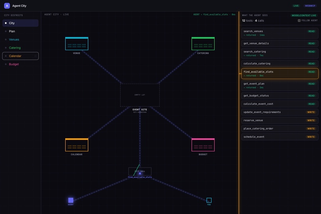Open the reserve_venue tool row
The width and height of the screenshot is (321, 214).
click(280, 120)
